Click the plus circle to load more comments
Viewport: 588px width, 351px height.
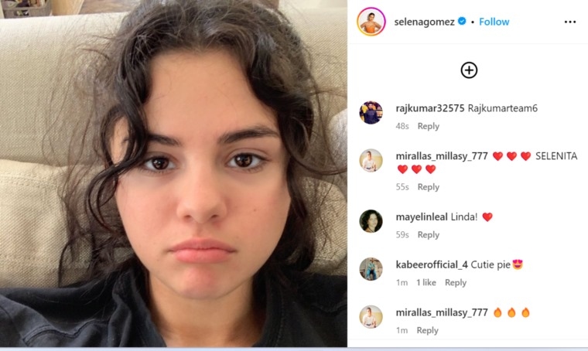click(469, 70)
